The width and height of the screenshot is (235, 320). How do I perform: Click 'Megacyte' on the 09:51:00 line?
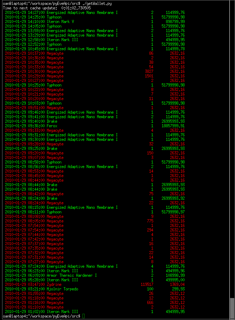[x=55, y=108]
